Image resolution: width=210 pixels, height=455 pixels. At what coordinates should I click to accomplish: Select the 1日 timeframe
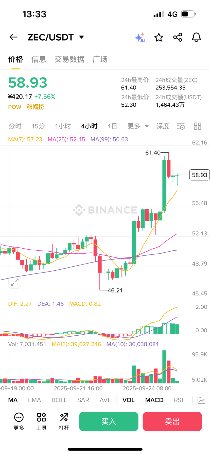[112, 126]
